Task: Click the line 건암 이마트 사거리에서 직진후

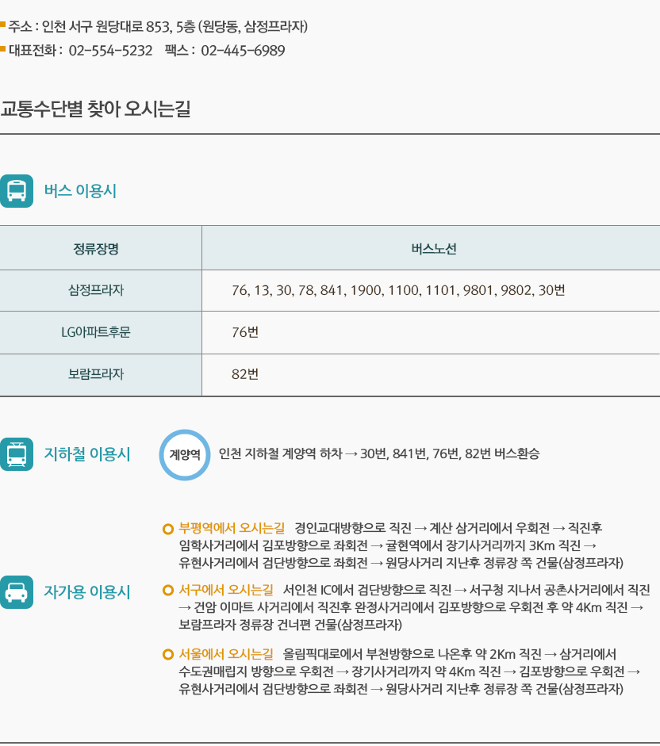Action: (x=412, y=607)
